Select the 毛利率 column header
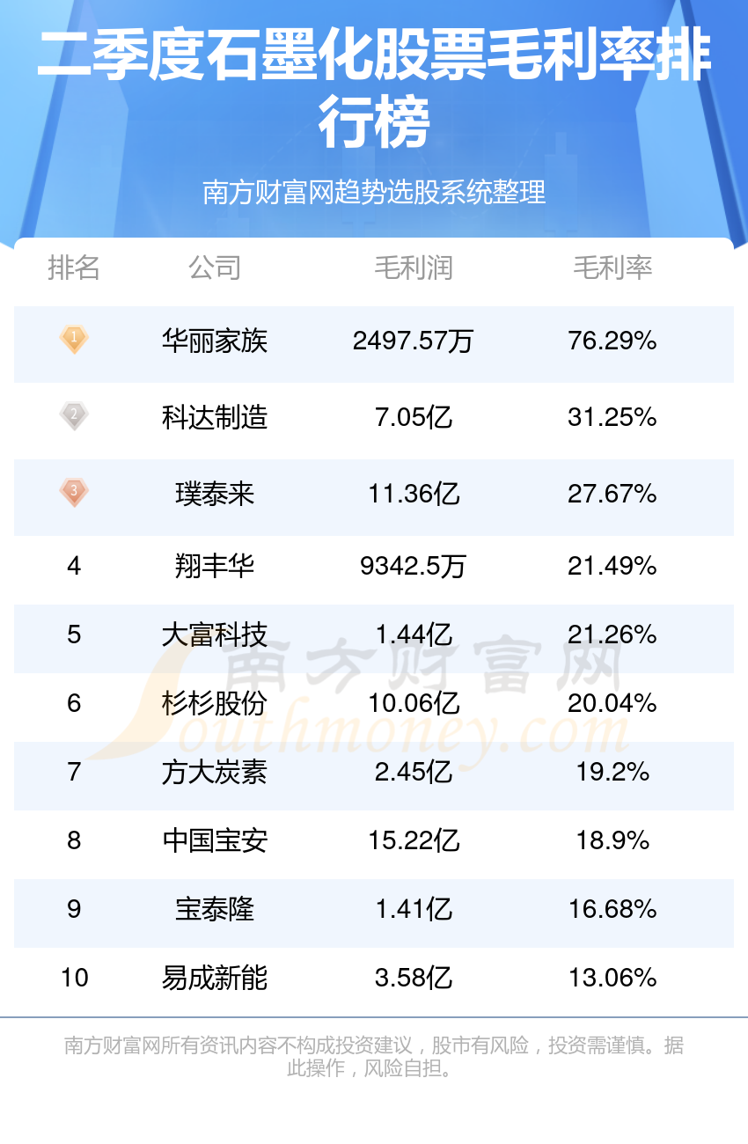Viewport: 748px width, 1144px height. (x=612, y=268)
